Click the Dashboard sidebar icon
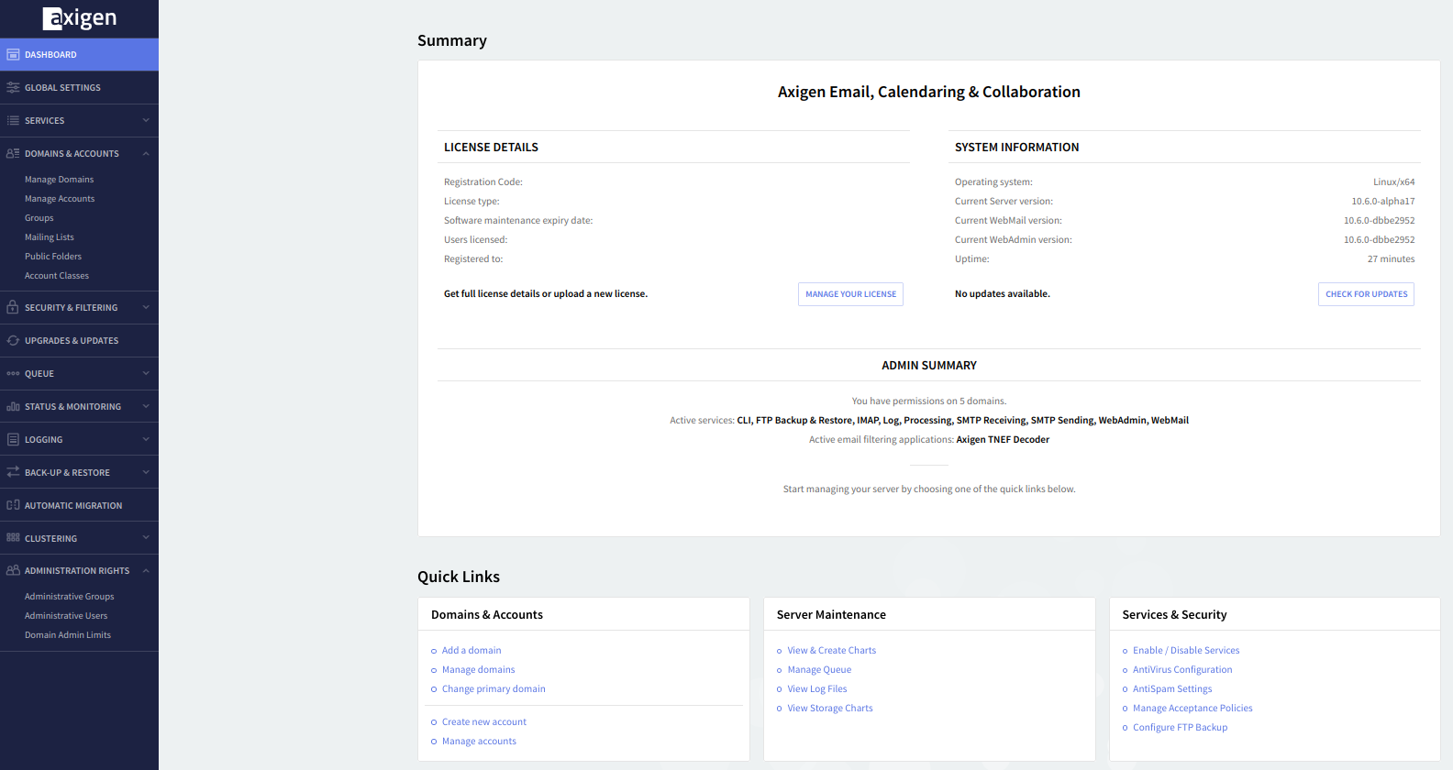 (x=13, y=55)
